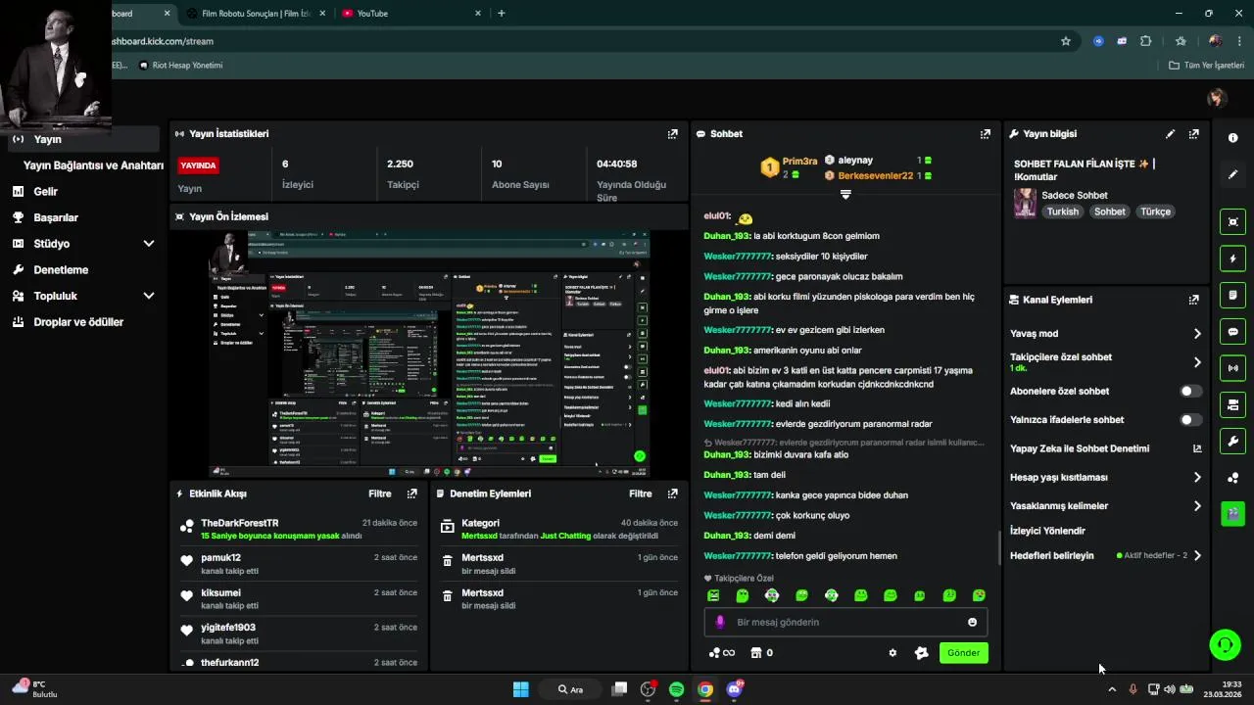Edit stream info with the pencil icon in Yayın bilgisi
Viewport: 1254px width, 705px height.
point(1170,134)
